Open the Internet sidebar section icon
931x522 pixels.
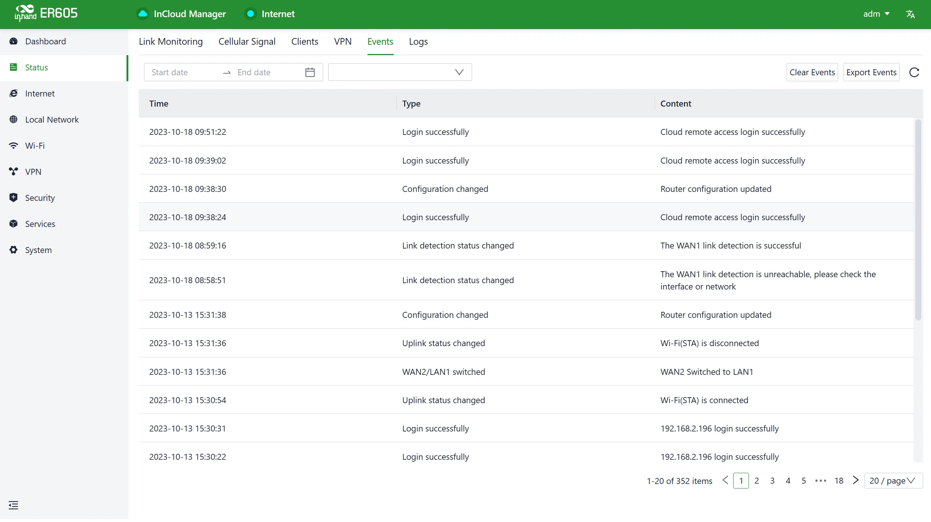click(x=13, y=94)
